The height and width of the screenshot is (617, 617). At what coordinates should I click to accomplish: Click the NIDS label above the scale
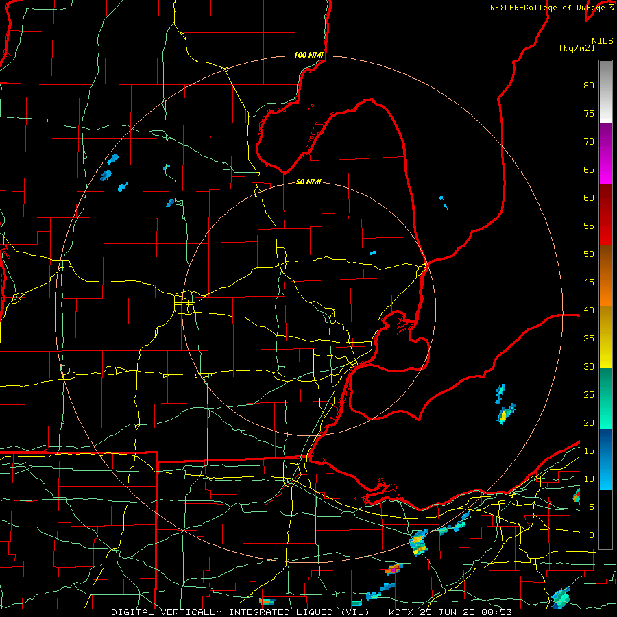tap(602, 40)
